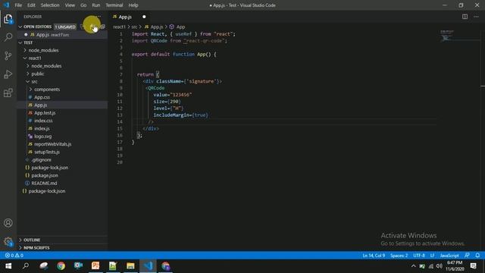Click the unsaved dot on App.js tab
The image size is (485, 273).
(x=144, y=17)
